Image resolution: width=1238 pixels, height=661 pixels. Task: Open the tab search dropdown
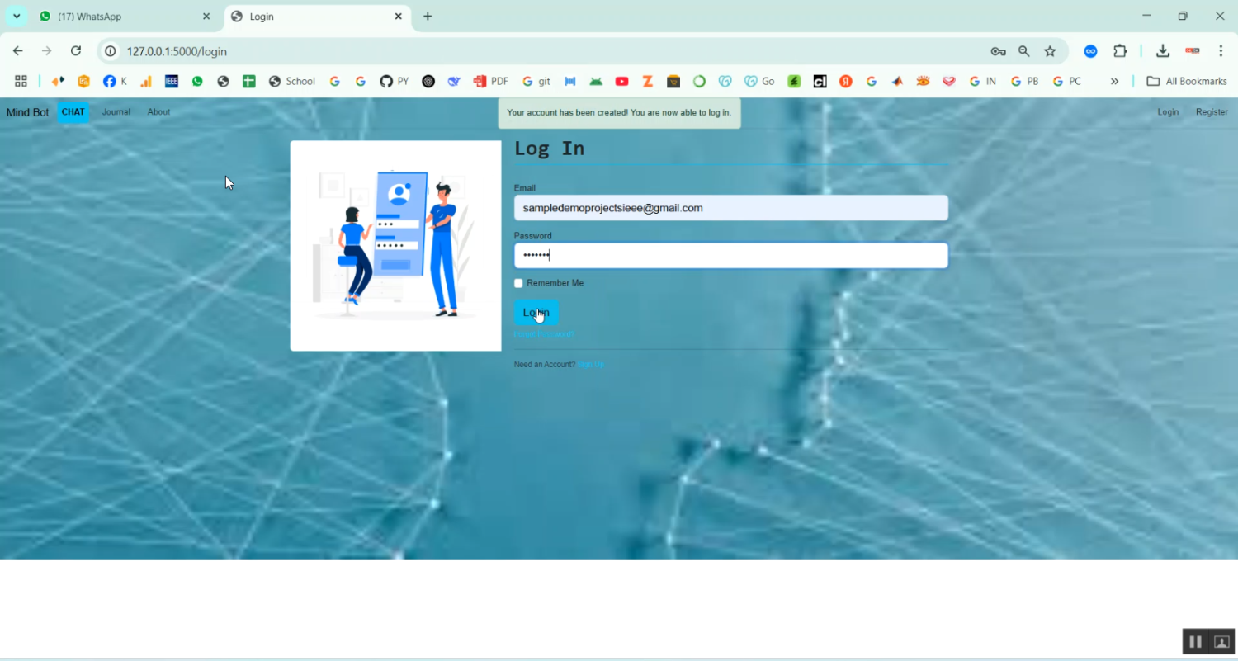pyautogui.click(x=17, y=17)
